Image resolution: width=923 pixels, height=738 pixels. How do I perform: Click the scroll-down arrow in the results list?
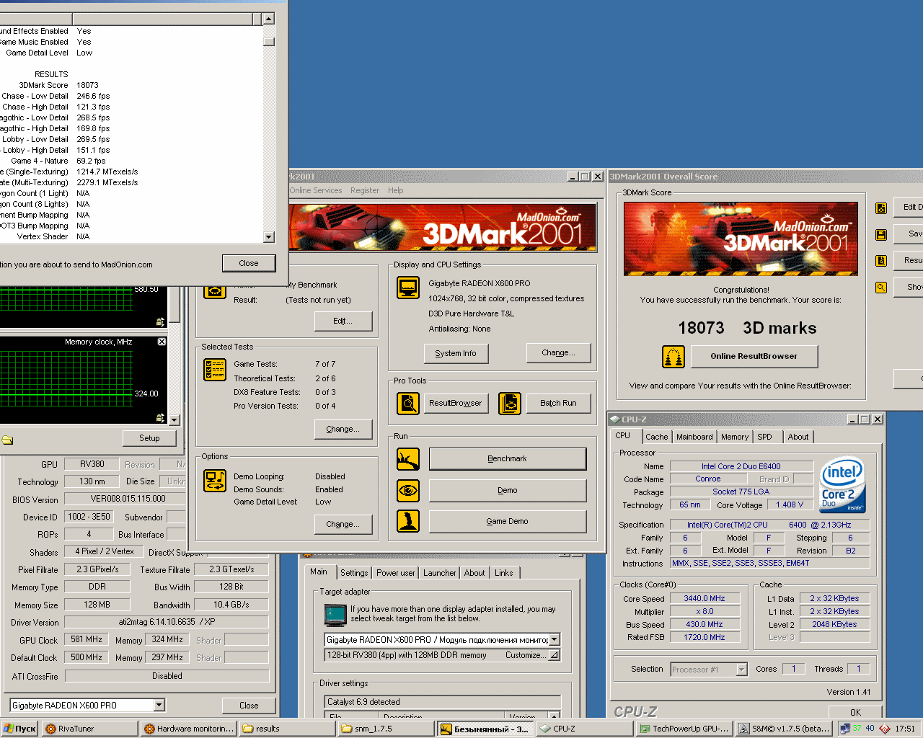pyautogui.click(x=268, y=237)
